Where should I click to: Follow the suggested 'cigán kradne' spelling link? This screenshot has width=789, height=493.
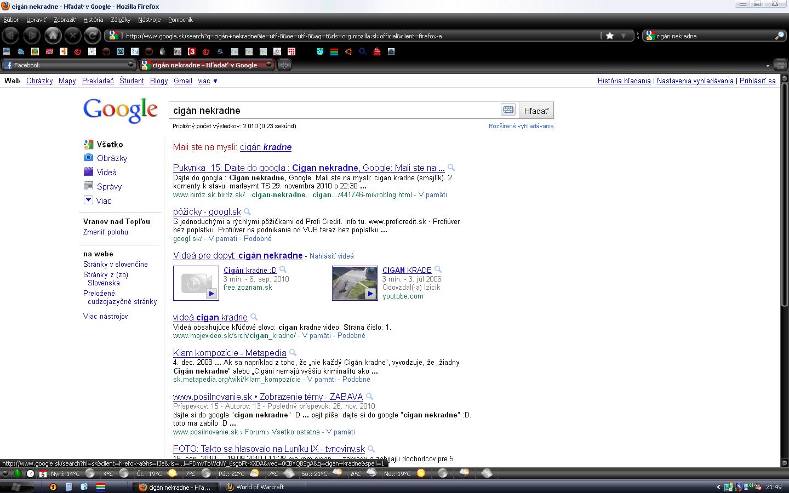[266, 147]
